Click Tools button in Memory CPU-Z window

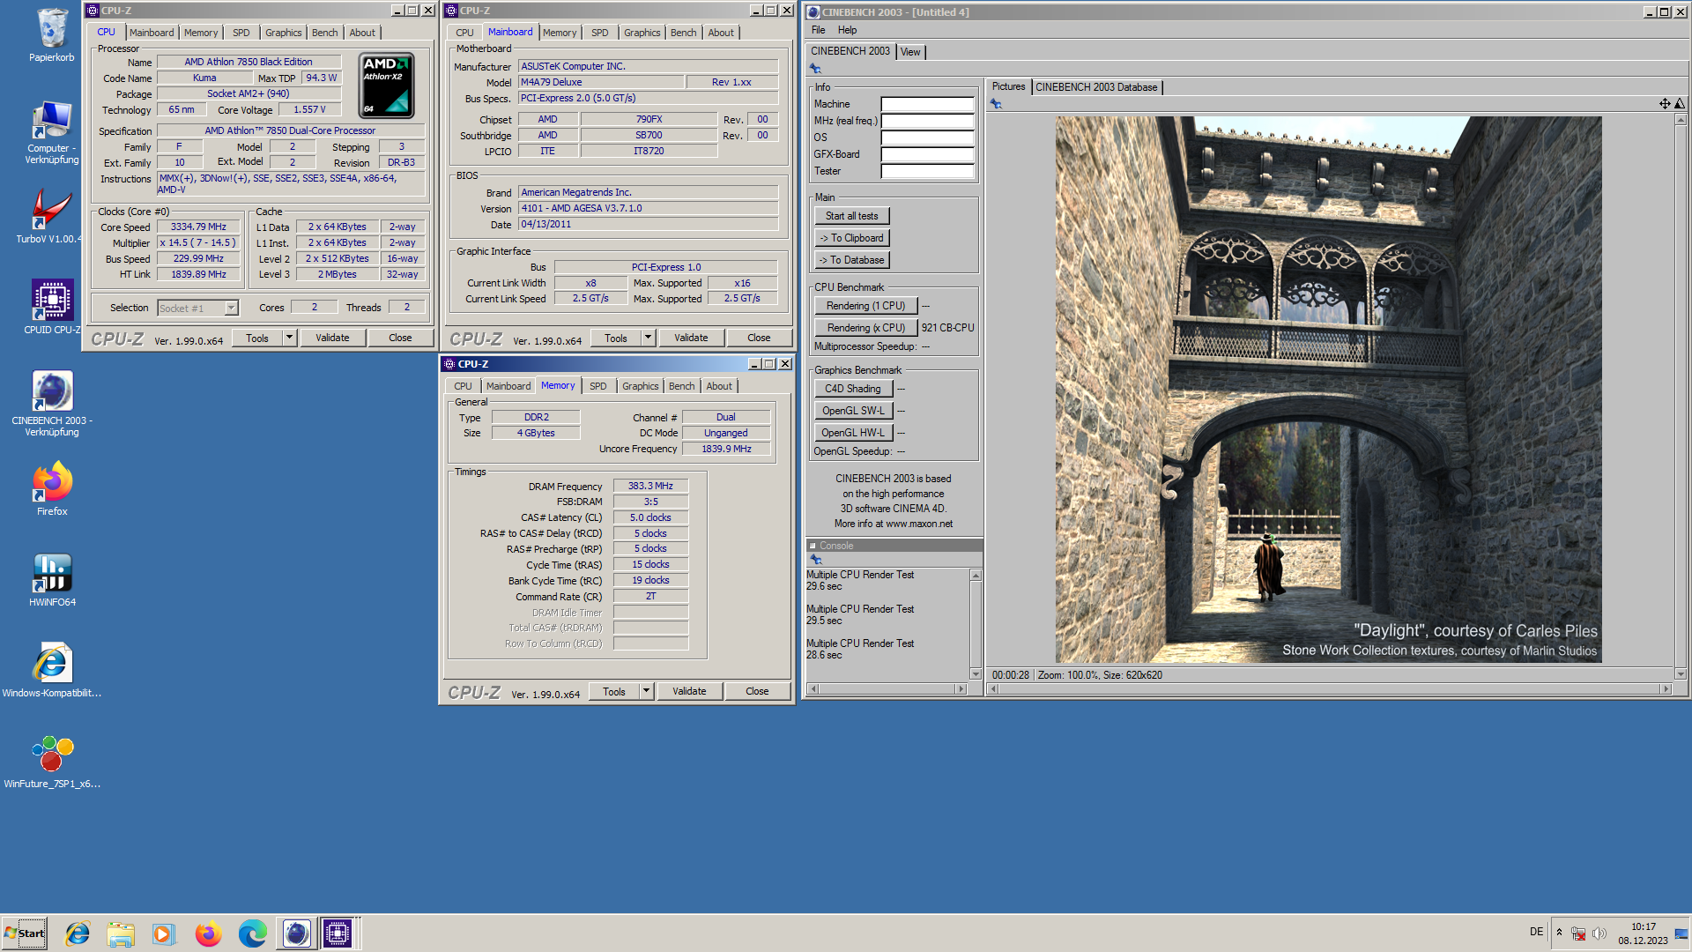click(x=614, y=691)
